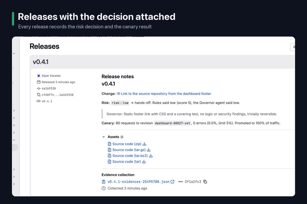This screenshot has width=307, height=204.
Task: Click the download icon next to Source code (tar.gz)
Action: [149, 150]
